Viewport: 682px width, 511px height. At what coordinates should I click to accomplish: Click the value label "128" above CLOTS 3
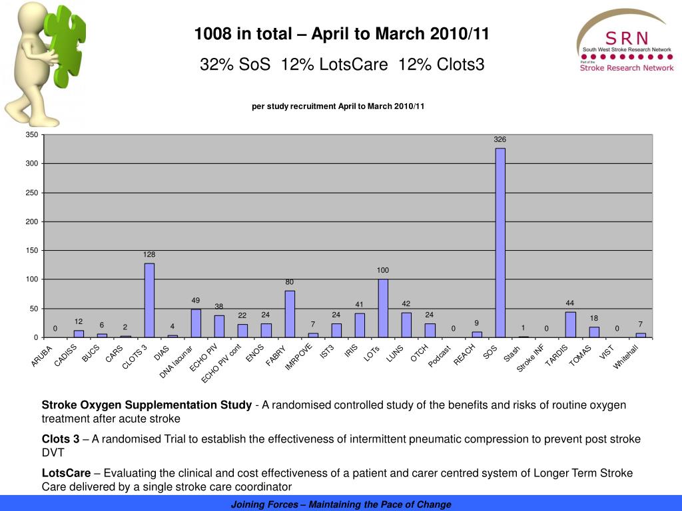click(149, 255)
